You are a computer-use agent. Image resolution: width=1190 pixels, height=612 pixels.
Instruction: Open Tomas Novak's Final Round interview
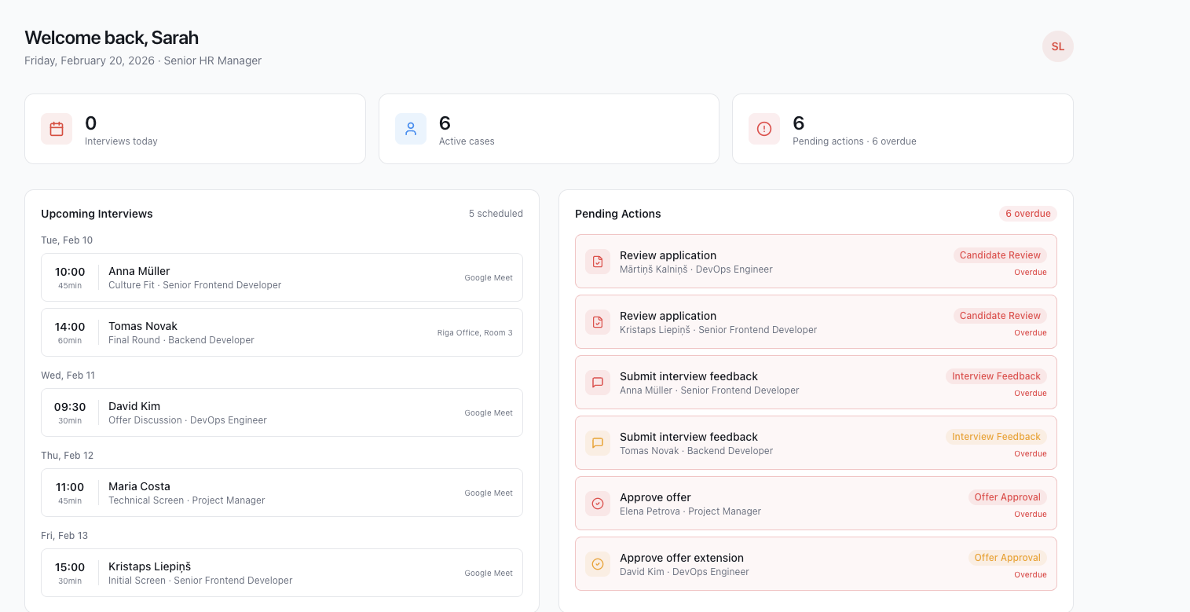[282, 332]
